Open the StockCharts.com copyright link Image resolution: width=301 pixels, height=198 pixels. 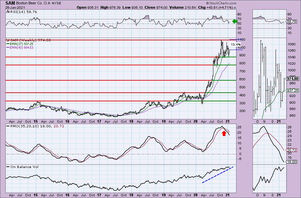(x=221, y=3)
